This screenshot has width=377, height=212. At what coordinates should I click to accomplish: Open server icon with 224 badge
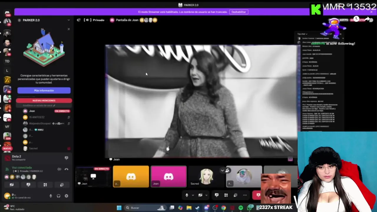(7, 136)
